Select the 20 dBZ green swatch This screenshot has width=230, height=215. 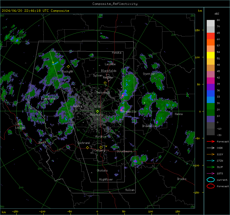pos(211,106)
